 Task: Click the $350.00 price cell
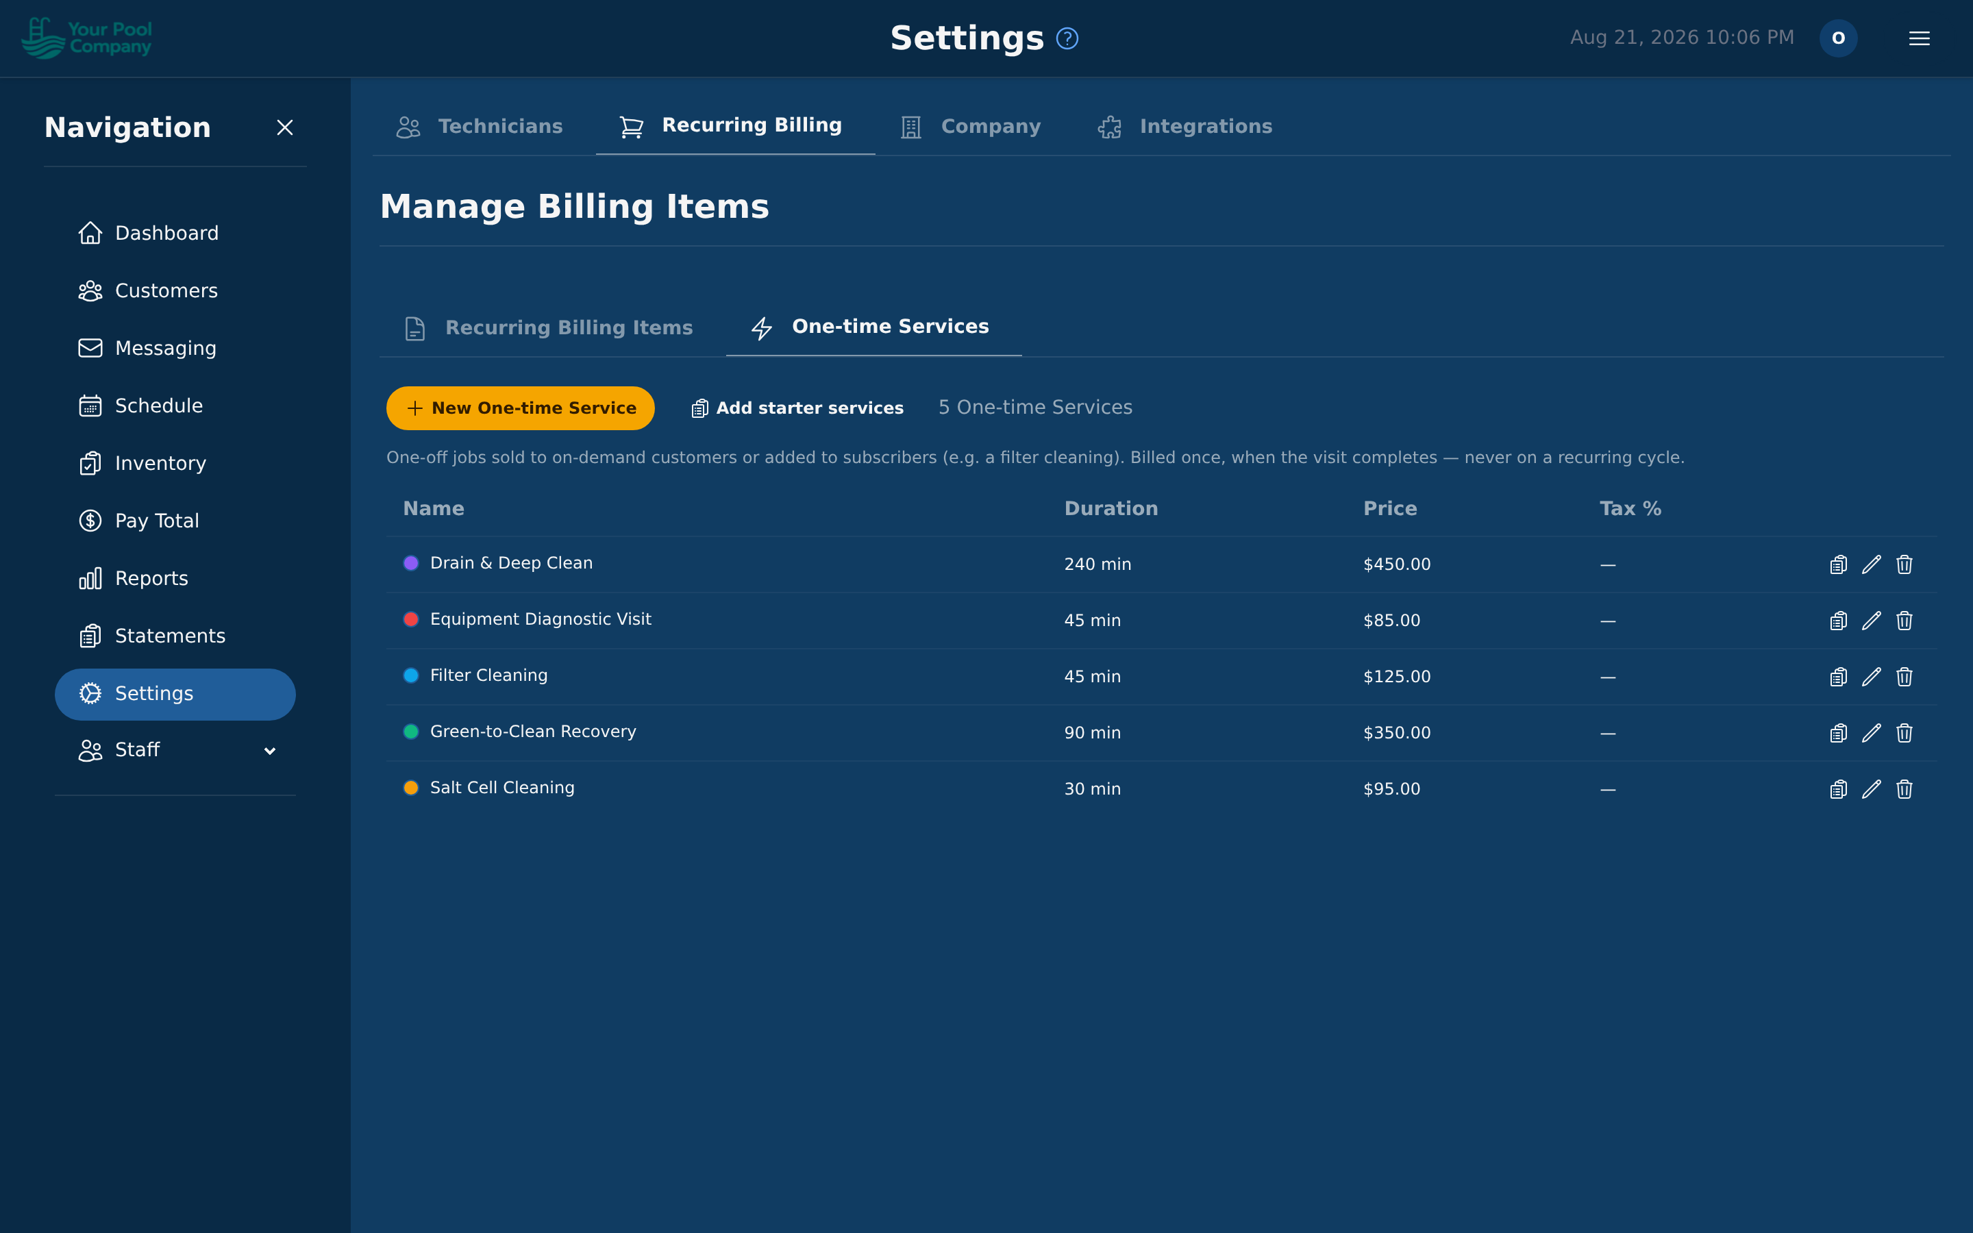coord(1397,733)
